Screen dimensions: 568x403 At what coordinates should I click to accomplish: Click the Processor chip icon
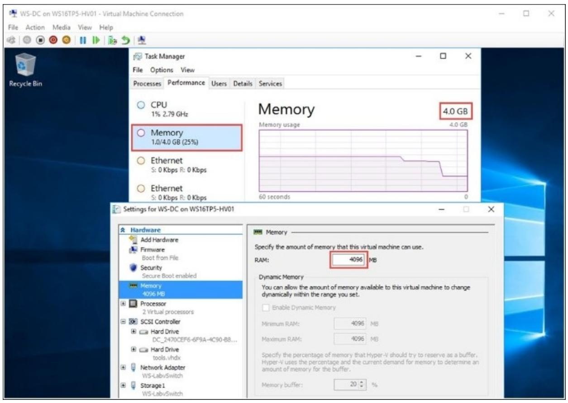pyautogui.click(x=133, y=304)
